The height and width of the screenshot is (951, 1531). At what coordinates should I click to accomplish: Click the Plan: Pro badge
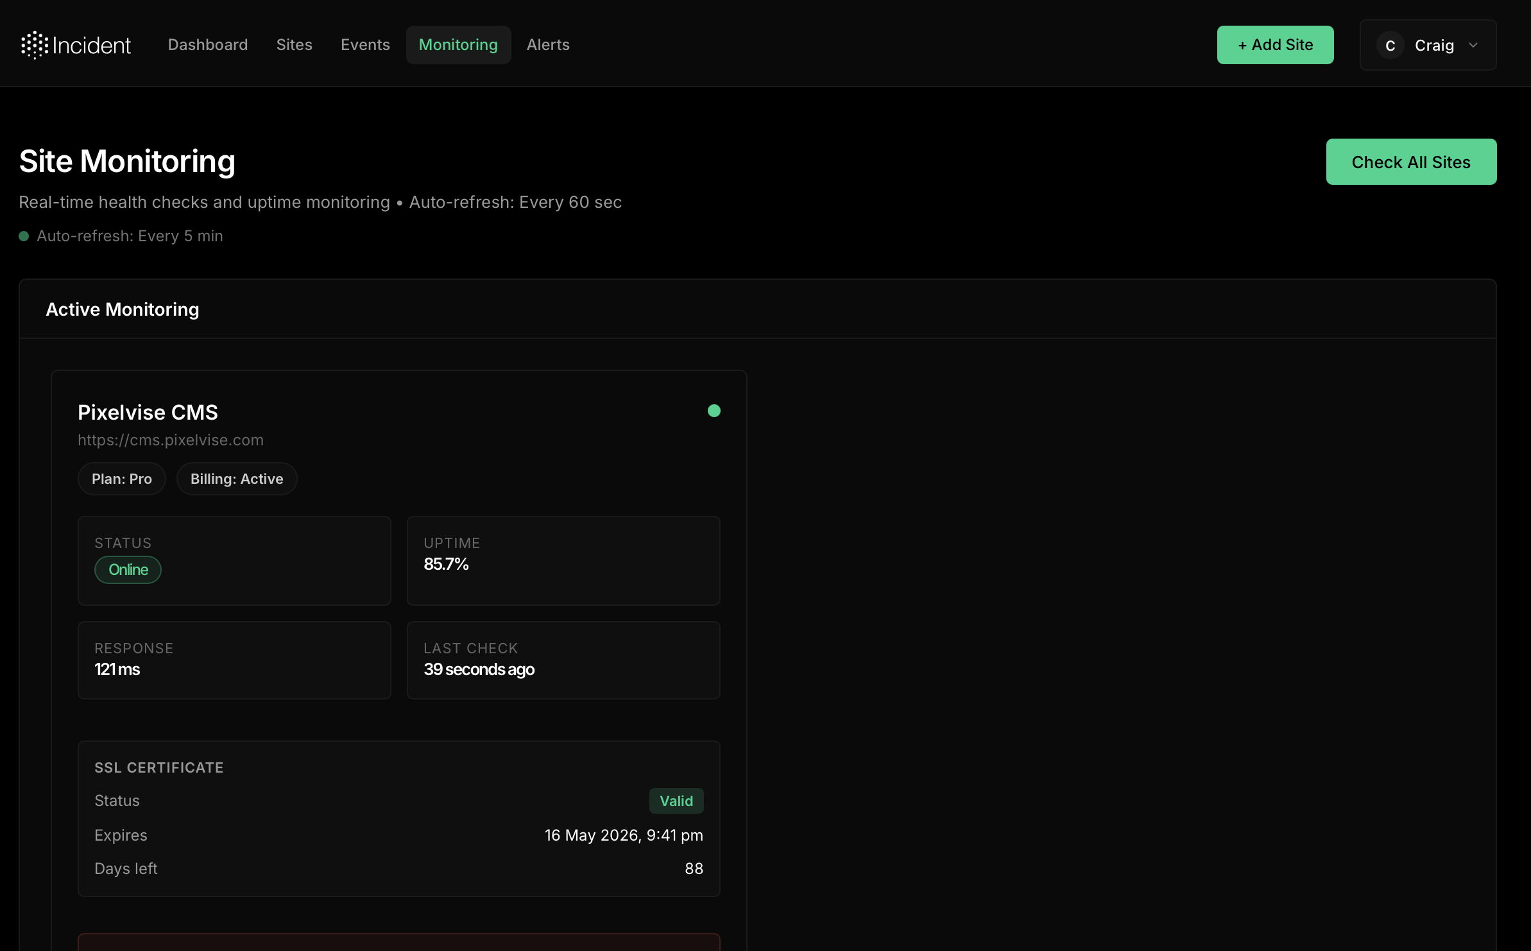122,479
